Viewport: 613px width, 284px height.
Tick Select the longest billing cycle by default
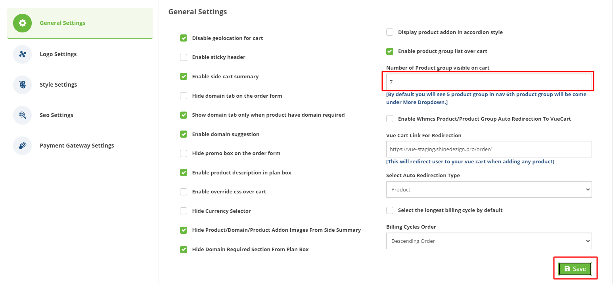(390, 210)
